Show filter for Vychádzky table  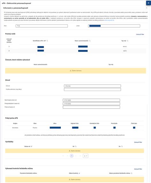(x=138, y=142)
